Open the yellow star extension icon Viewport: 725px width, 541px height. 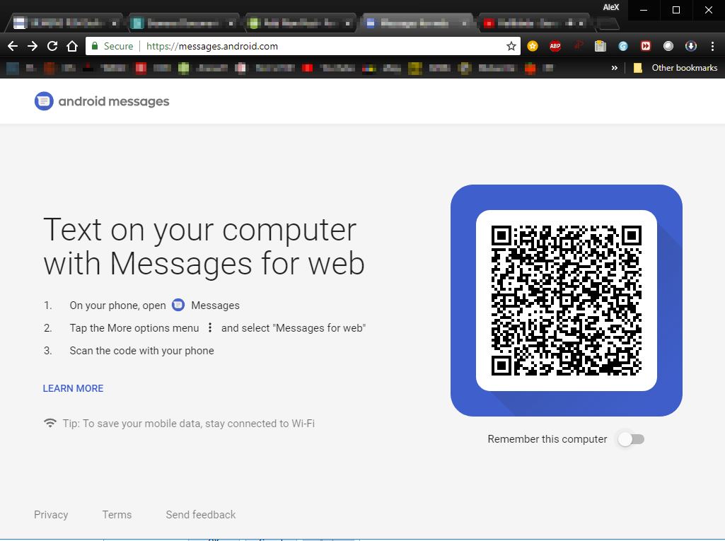[x=533, y=46]
